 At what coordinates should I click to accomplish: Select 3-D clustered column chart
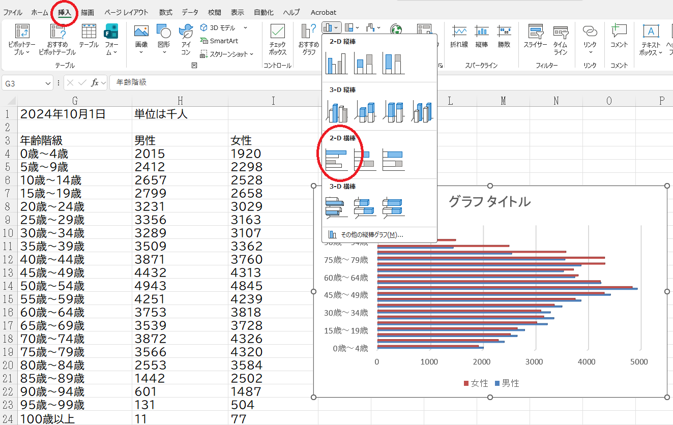337,111
